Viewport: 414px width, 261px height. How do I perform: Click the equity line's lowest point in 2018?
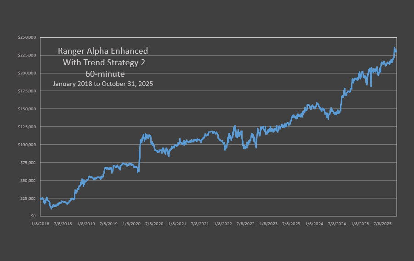(51, 208)
